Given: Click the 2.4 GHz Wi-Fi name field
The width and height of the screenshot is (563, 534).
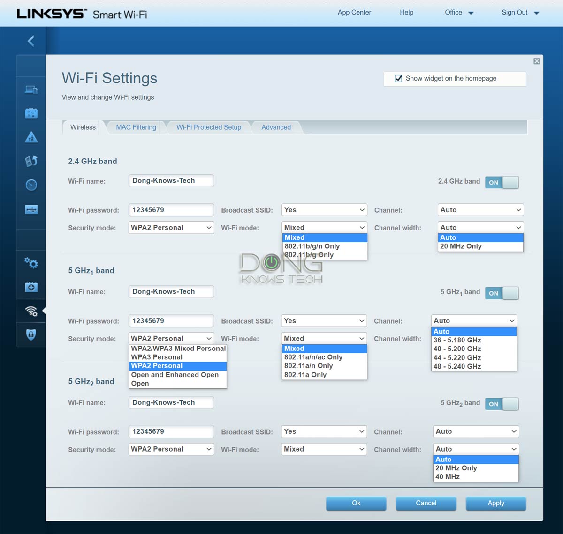Looking at the screenshot, I should pyautogui.click(x=171, y=181).
